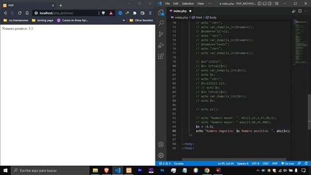Bookmark the current page in Brave
311x175 pixels.
27,13
